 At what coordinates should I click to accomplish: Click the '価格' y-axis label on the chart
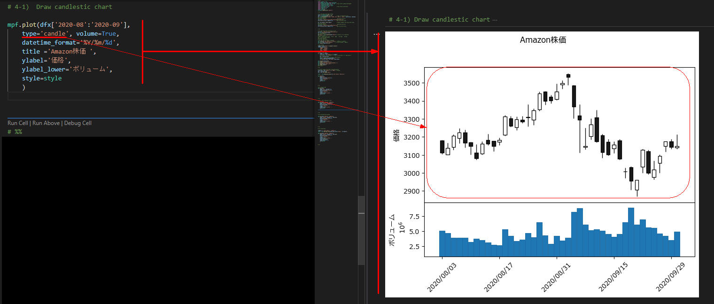click(396, 135)
